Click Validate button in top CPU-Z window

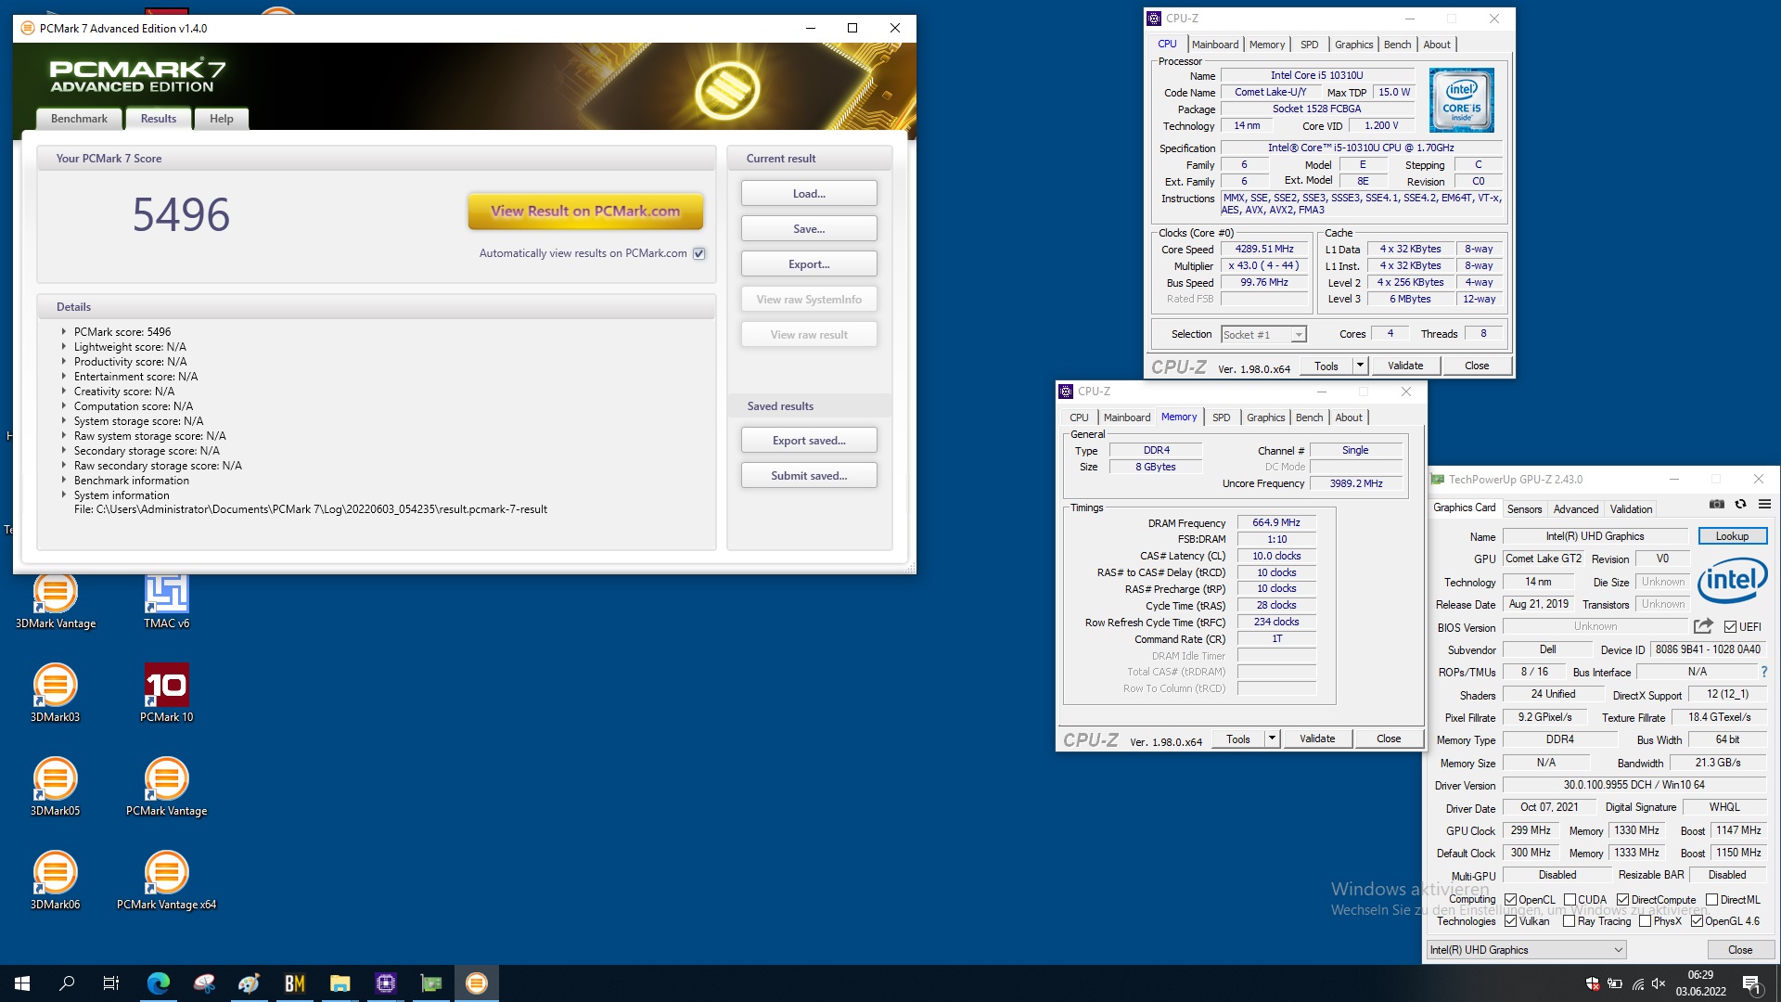[1405, 366]
